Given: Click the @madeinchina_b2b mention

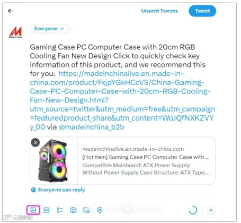Looking at the screenshot, I should [x=91, y=127].
